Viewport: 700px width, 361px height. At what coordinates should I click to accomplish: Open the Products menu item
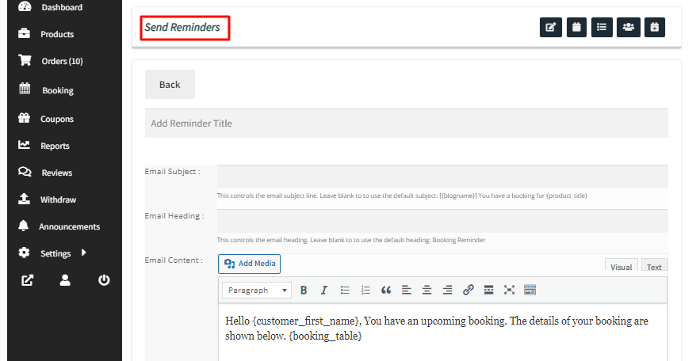click(57, 34)
